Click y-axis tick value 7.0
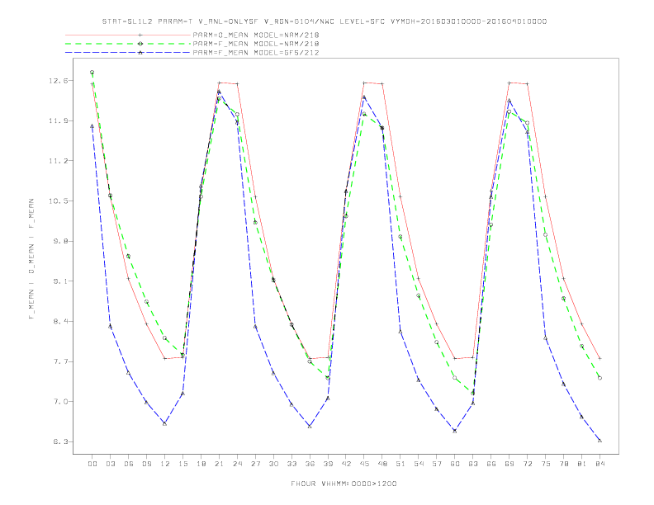This screenshot has height=505, width=654. 60,402
